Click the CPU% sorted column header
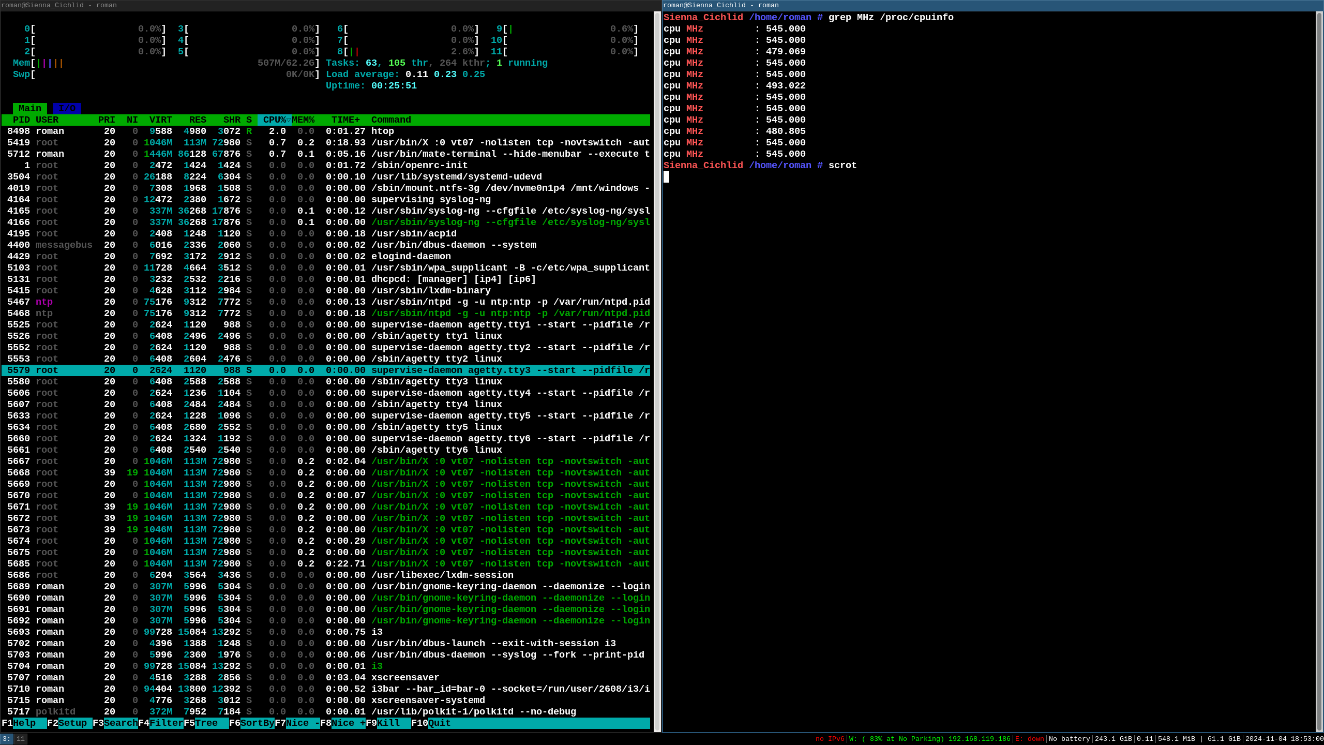Viewport: 1324px width, 745px height. [275, 120]
